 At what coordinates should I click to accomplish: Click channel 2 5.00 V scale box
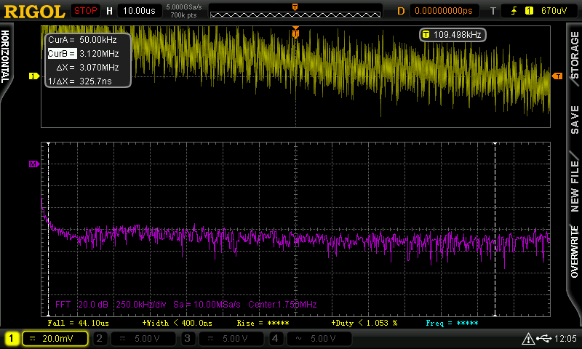143,338
